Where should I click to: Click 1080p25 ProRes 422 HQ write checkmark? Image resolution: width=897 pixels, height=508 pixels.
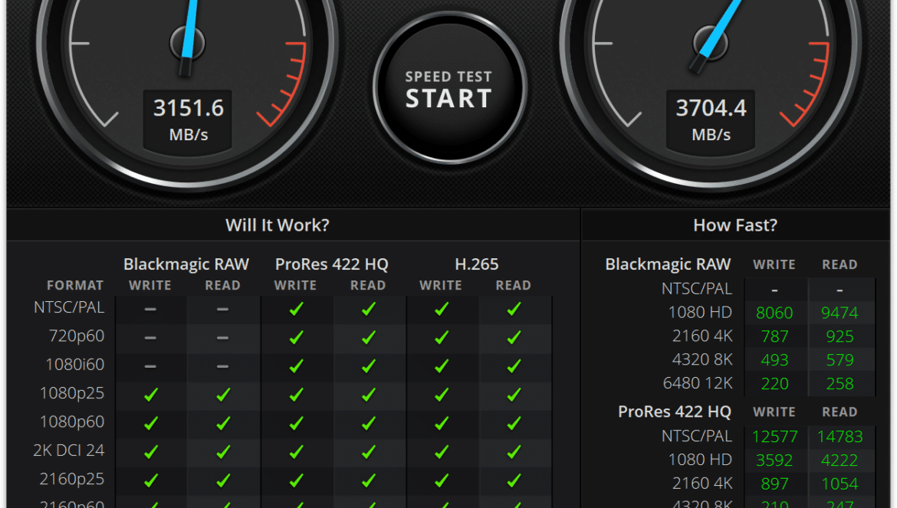tap(296, 395)
